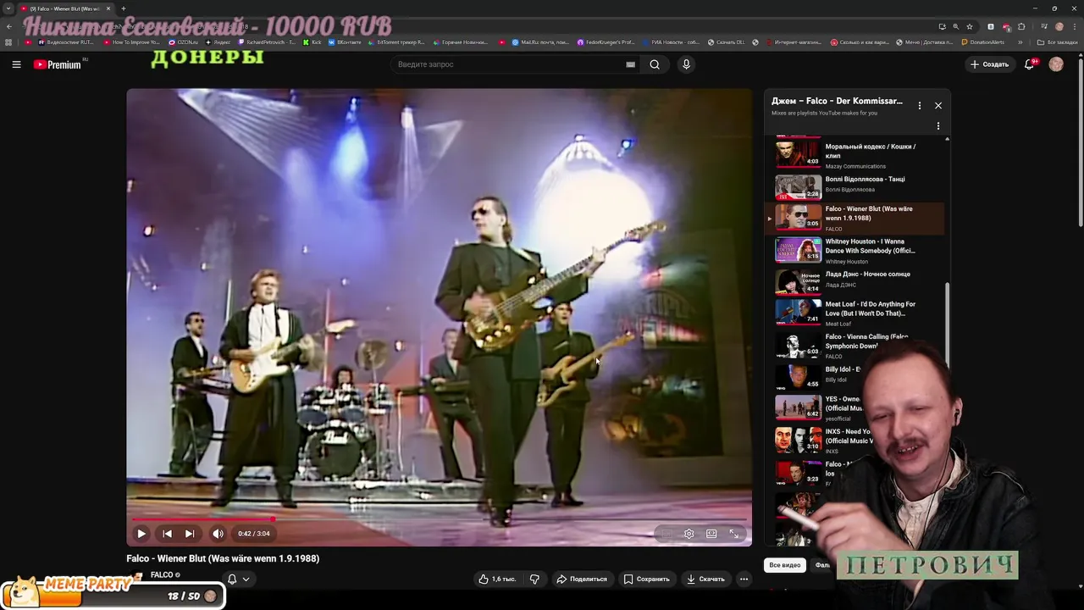Start voice search with microphone icon
The width and height of the screenshot is (1084, 610).
coord(686,64)
